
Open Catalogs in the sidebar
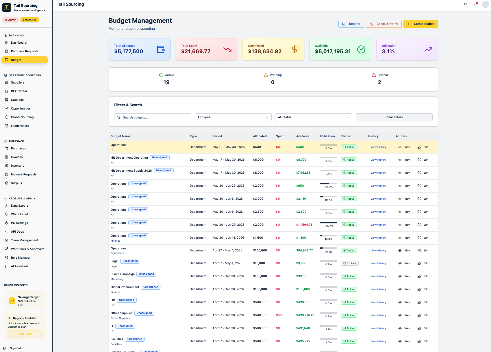click(x=25, y=100)
